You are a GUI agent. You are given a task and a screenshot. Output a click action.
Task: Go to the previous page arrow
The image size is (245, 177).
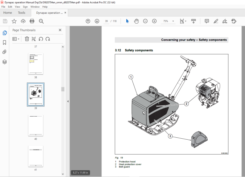[88, 21]
